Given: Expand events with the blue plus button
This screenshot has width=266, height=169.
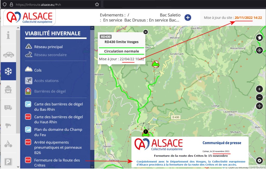Looking at the screenshot, I should 188,18.
